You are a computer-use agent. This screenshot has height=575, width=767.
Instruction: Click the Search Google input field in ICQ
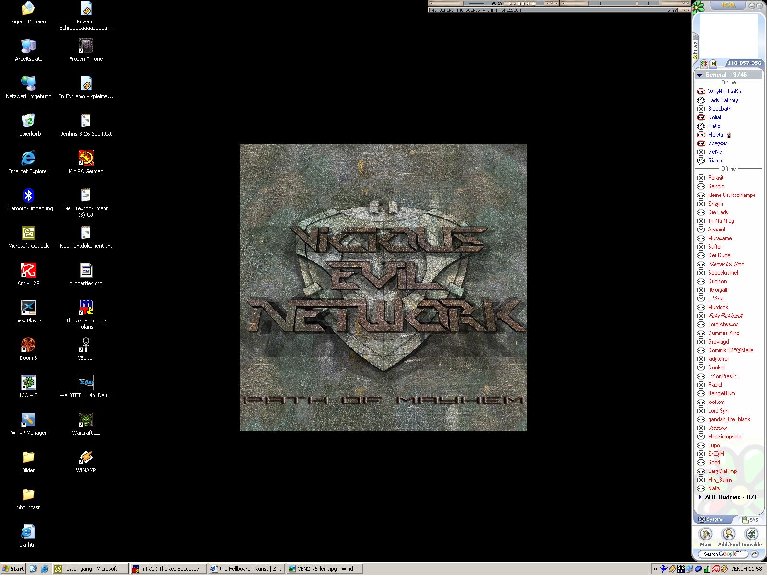(724, 554)
